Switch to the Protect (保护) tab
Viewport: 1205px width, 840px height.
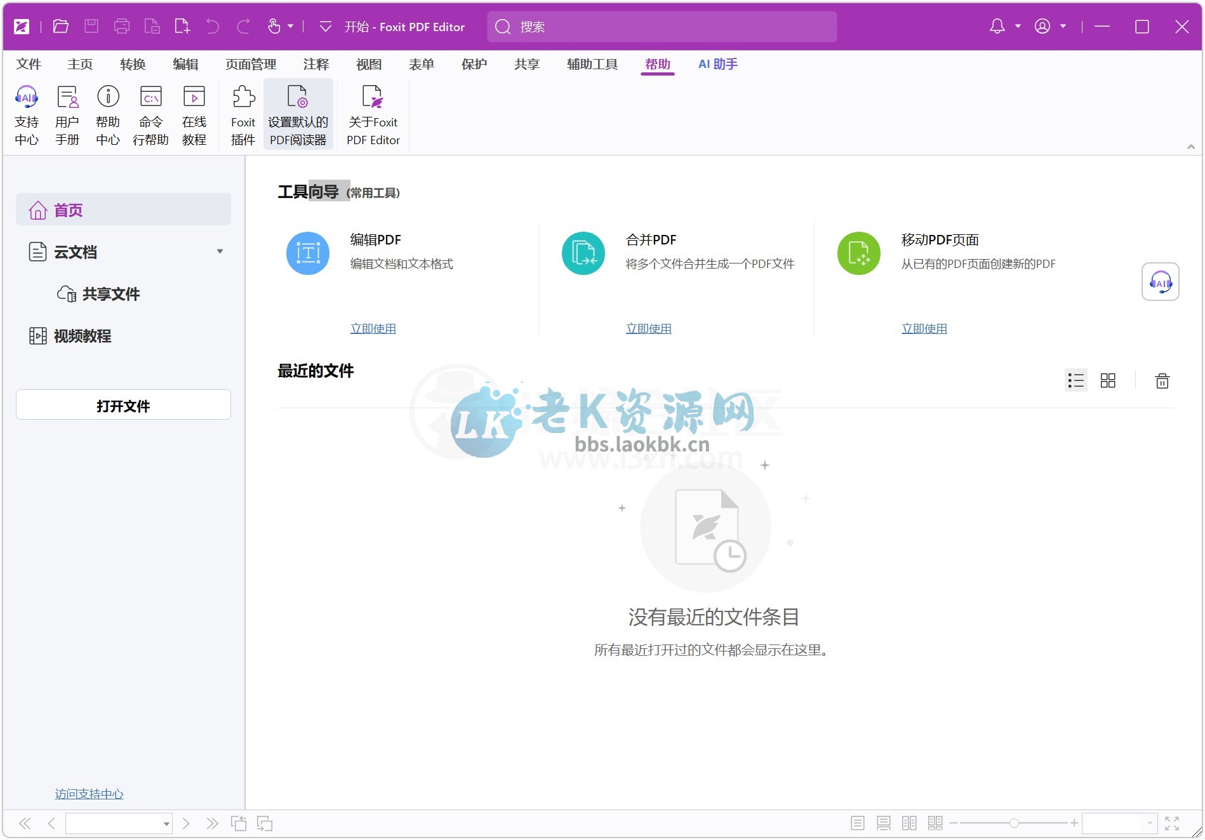(474, 64)
